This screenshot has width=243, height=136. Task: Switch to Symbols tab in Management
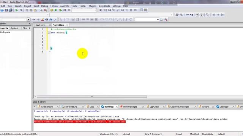point(14,28)
